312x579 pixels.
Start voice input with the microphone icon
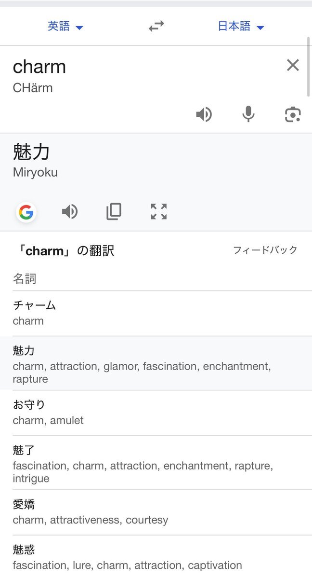248,114
